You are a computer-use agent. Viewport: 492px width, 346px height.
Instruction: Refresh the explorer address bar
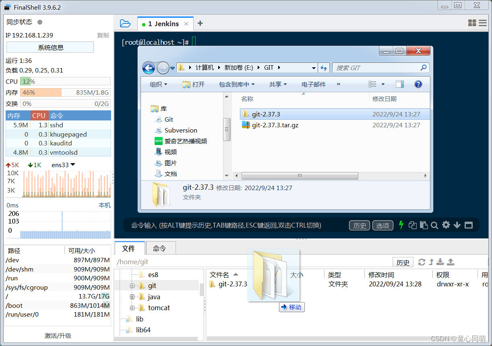[324, 68]
